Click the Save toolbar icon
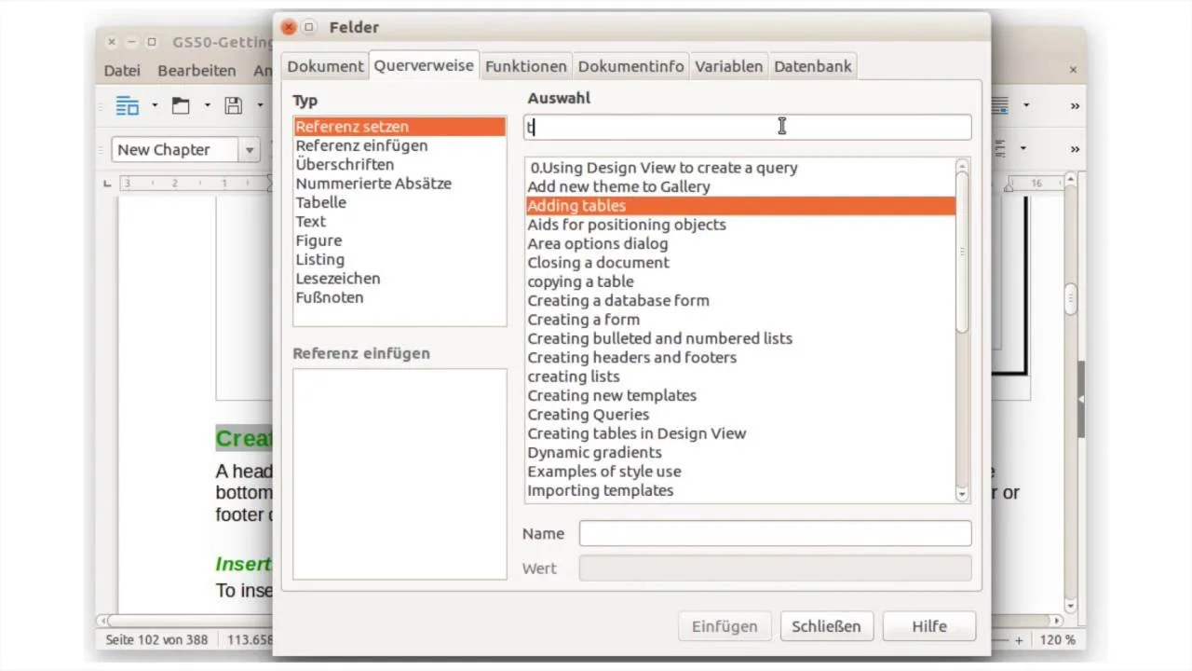This screenshot has width=1192, height=671. [234, 105]
